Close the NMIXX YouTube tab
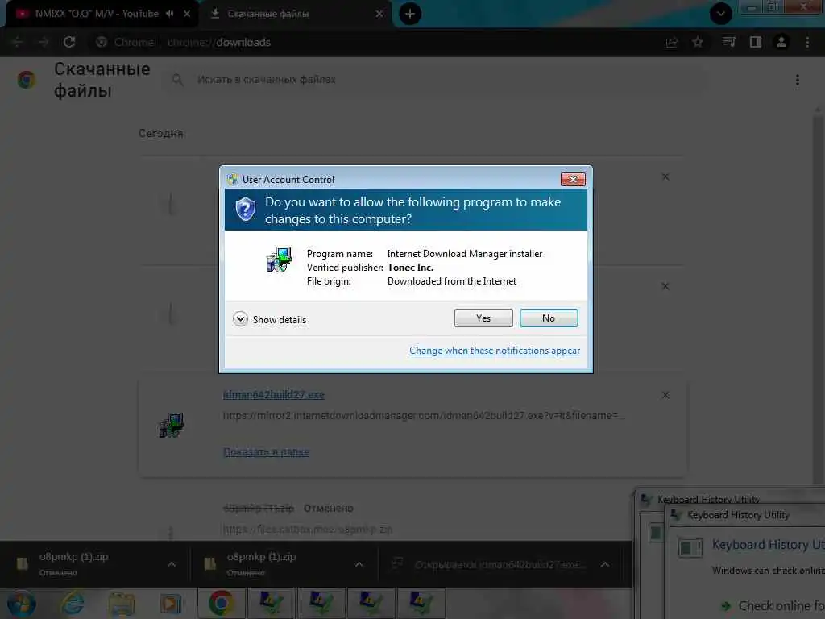The height and width of the screenshot is (619, 825). click(x=187, y=14)
